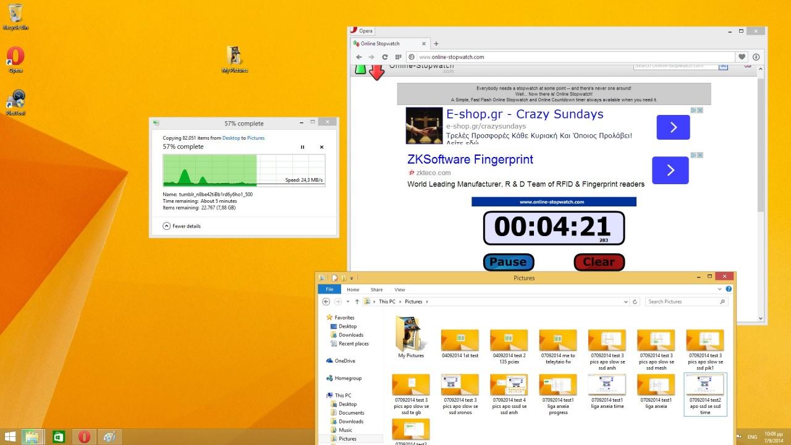Open Windows Store from the taskbar

[59, 436]
